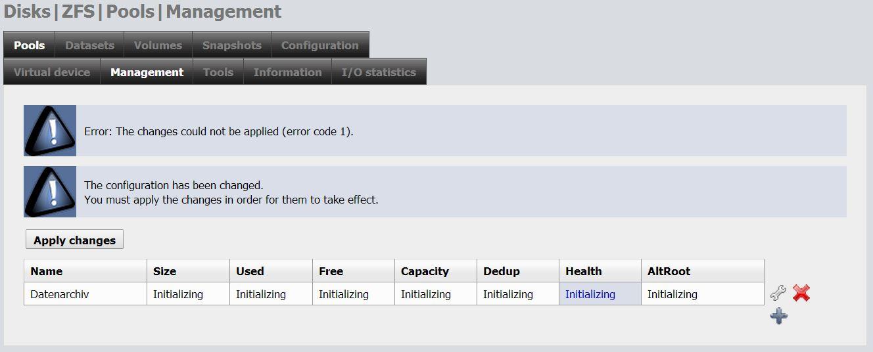
Task: Click the Health column Initializing value
Action: tap(590, 294)
